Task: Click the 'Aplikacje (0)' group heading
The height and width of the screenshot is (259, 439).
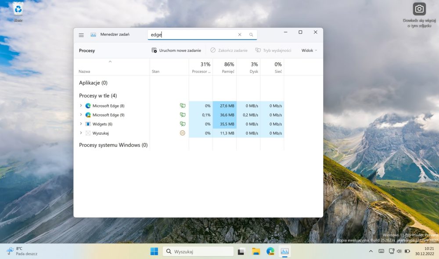Action: click(93, 83)
